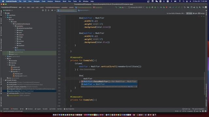Click the Search Everywhere magnifier in the toolbar

203,7
